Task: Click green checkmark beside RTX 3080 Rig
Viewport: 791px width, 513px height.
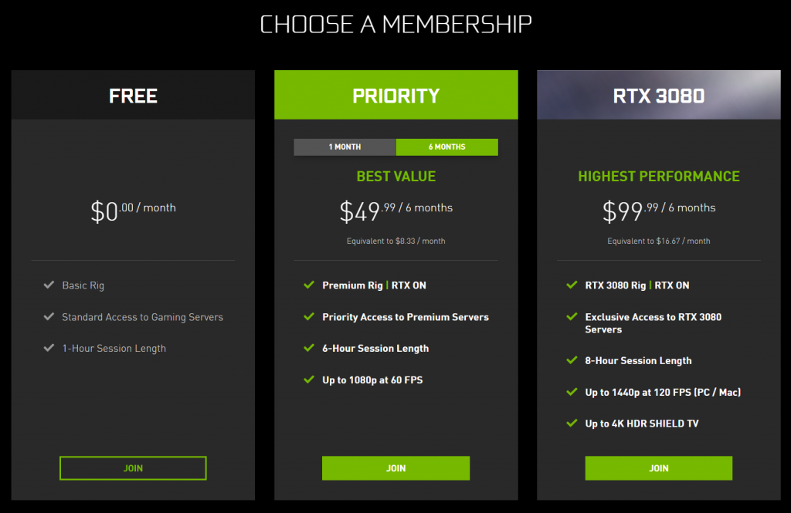Action: coord(572,285)
